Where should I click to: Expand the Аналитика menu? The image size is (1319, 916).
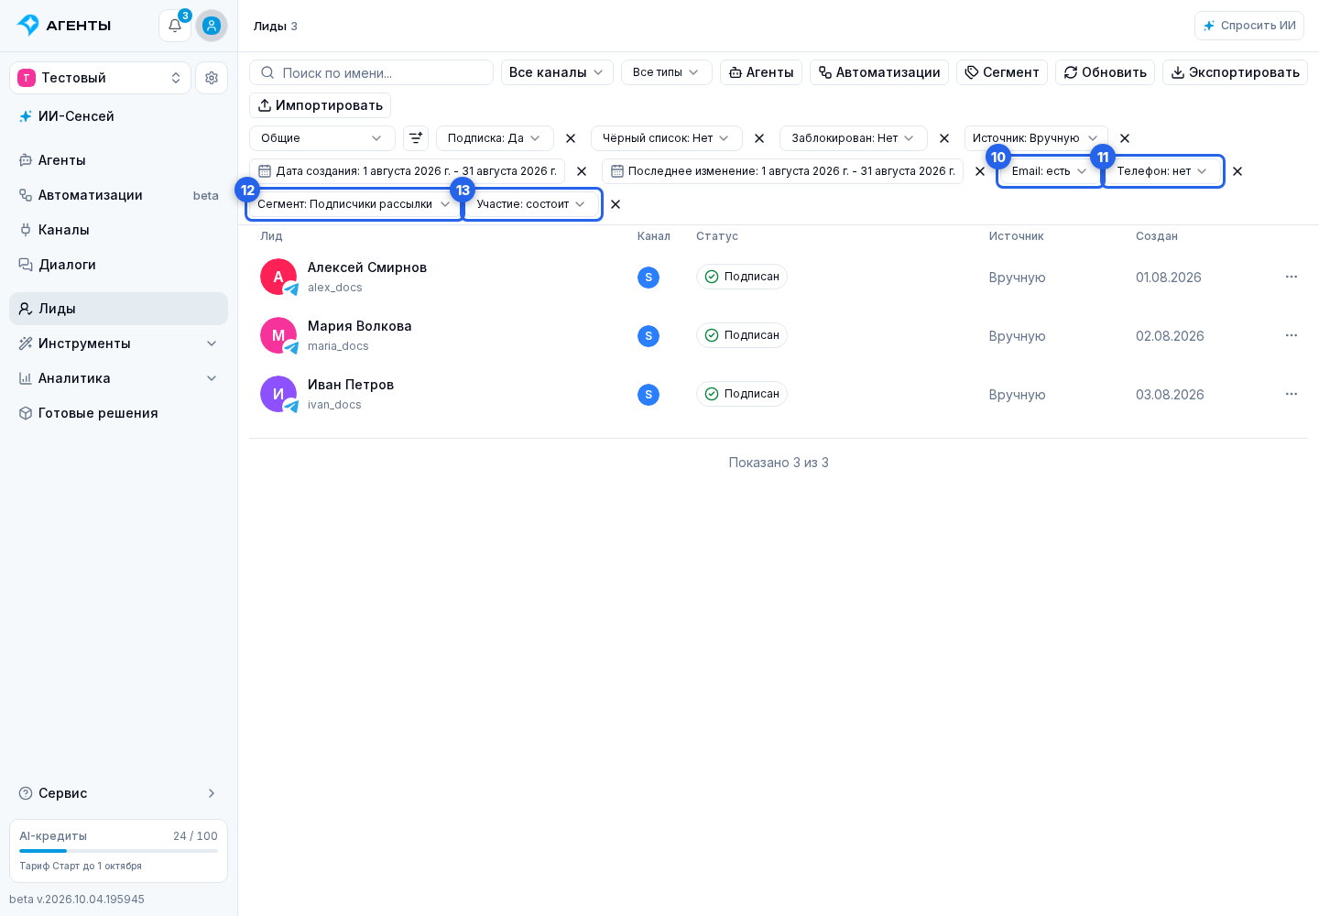(x=119, y=378)
